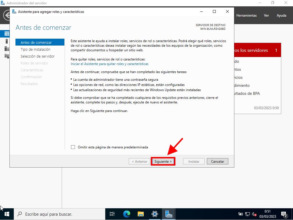This screenshot has width=293, height=220.
Task: Switch to the Server Manager taskbar icon
Action: pyautogui.click(x=169, y=214)
